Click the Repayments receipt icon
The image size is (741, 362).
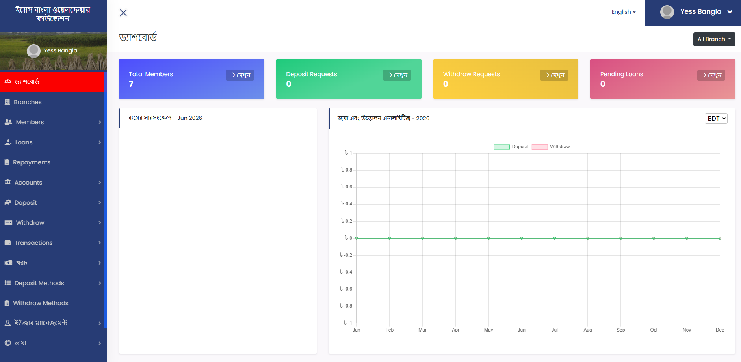7,162
